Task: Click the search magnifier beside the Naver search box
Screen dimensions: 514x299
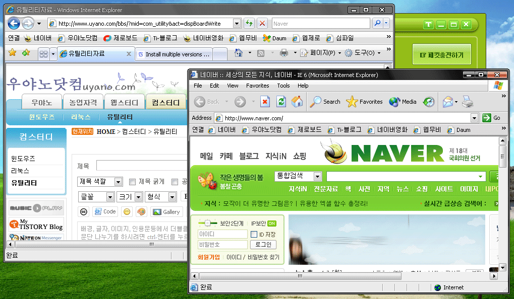Action: [378, 23]
